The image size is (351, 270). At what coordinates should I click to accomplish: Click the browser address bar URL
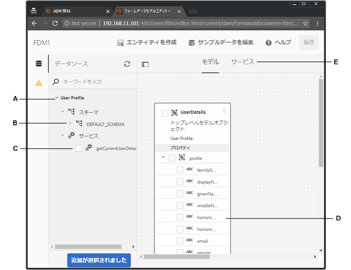pyautogui.click(x=200, y=23)
